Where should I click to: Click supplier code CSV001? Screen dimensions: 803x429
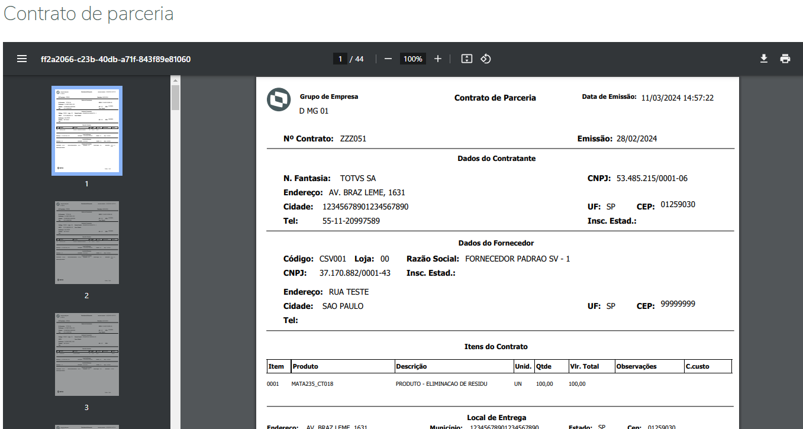click(333, 259)
